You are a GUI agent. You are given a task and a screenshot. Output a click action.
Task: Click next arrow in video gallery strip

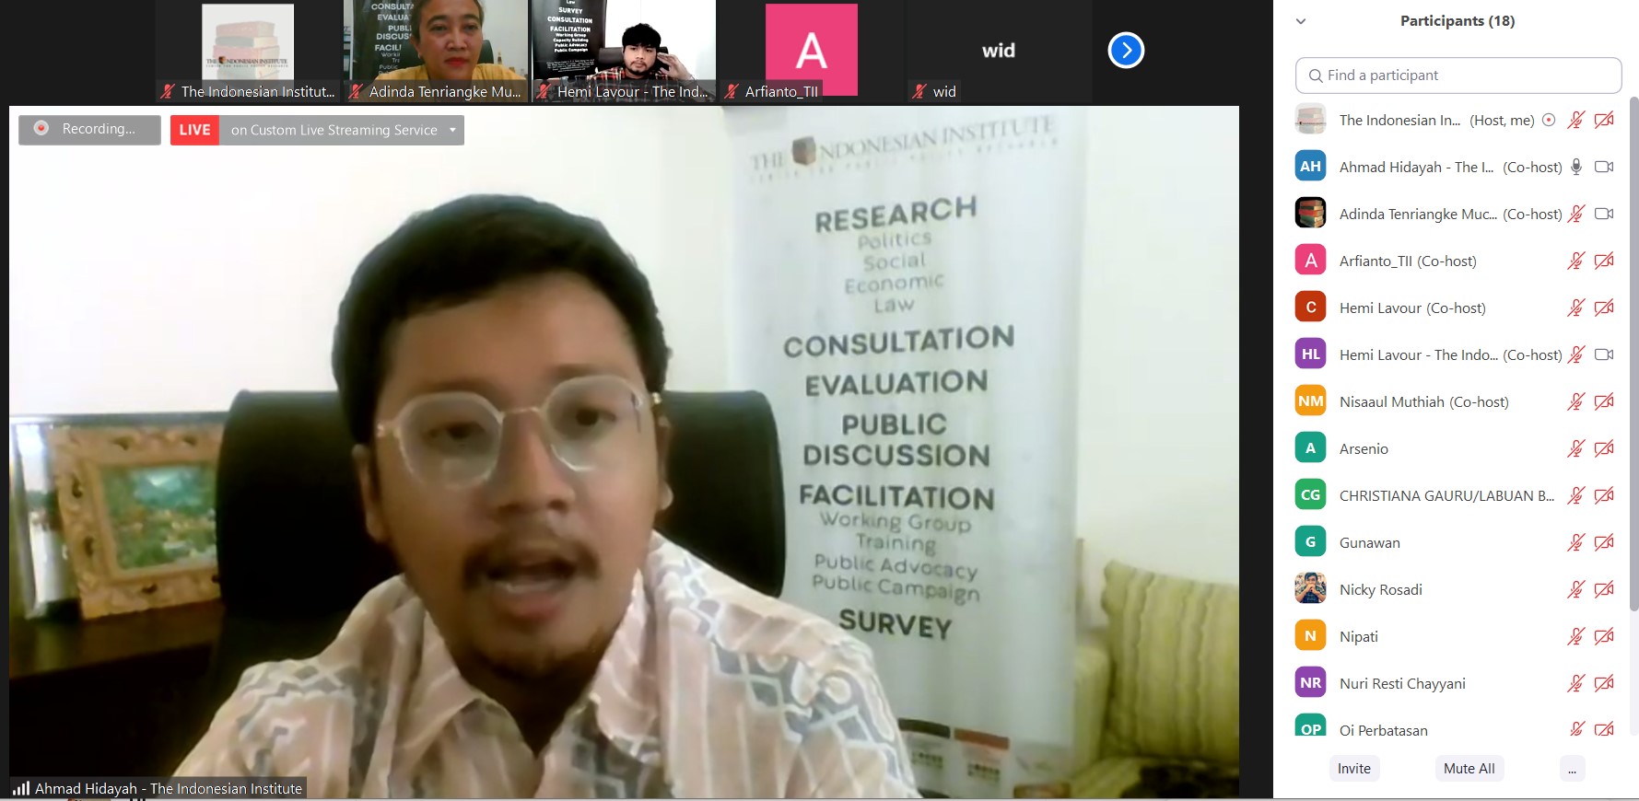[x=1126, y=51]
